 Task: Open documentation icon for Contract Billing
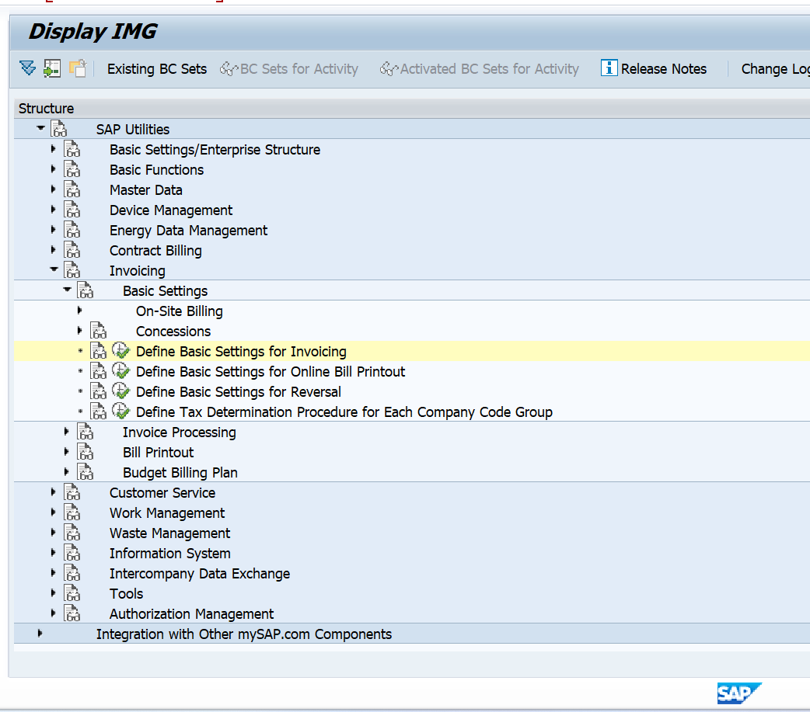pos(72,250)
